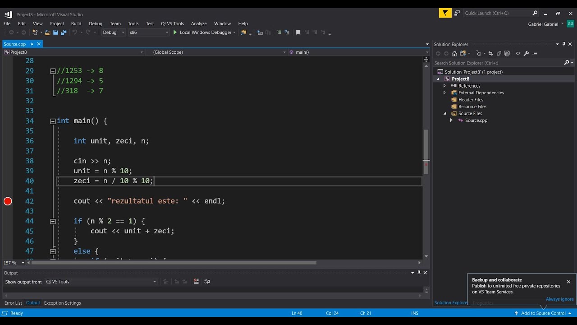
Task: Open the Show output from dropdown
Action: point(101,282)
